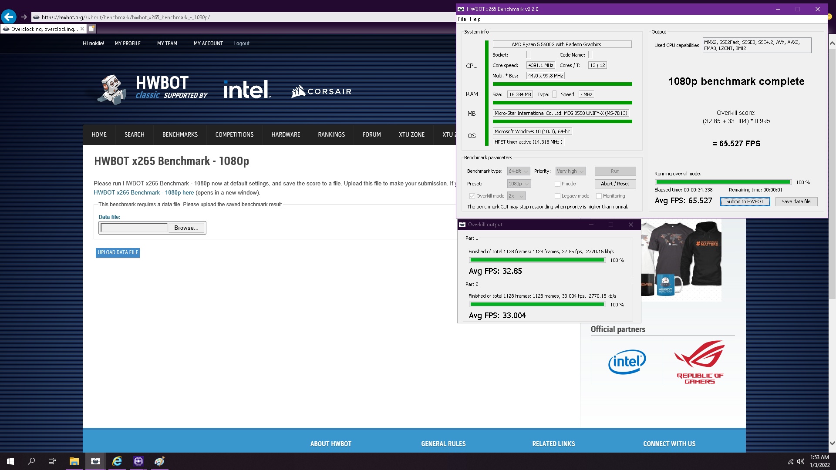836x470 pixels.
Task: Click UPLOAD DATA FILE button
Action: pos(118,252)
